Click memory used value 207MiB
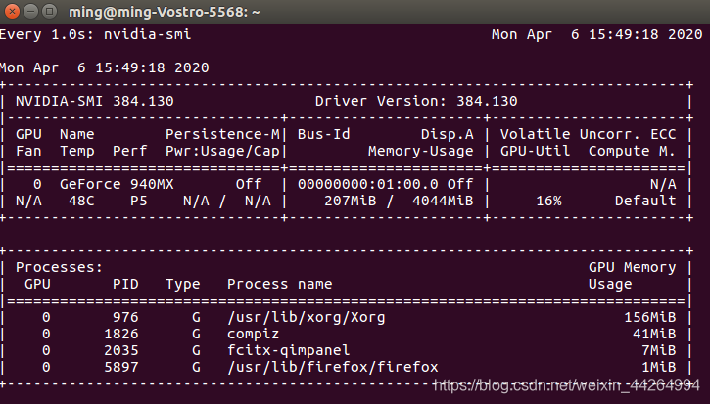710x404 pixels. (x=351, y=201)
